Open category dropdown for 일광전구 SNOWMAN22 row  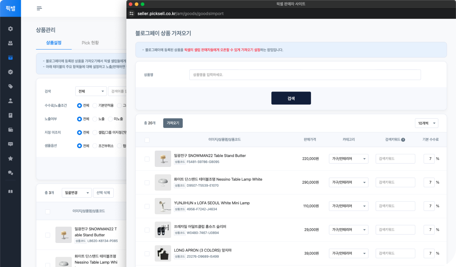[x=349, y=159]
